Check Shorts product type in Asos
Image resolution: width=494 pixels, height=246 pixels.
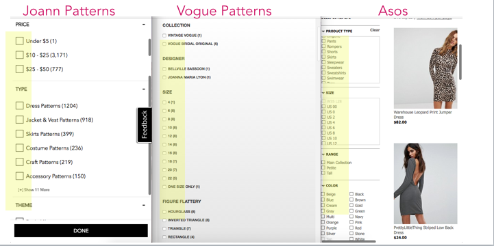[323, 52]
